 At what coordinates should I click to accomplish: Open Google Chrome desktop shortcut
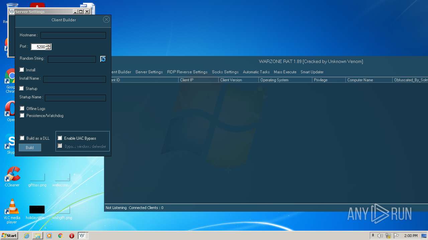[x=11, y=81]
